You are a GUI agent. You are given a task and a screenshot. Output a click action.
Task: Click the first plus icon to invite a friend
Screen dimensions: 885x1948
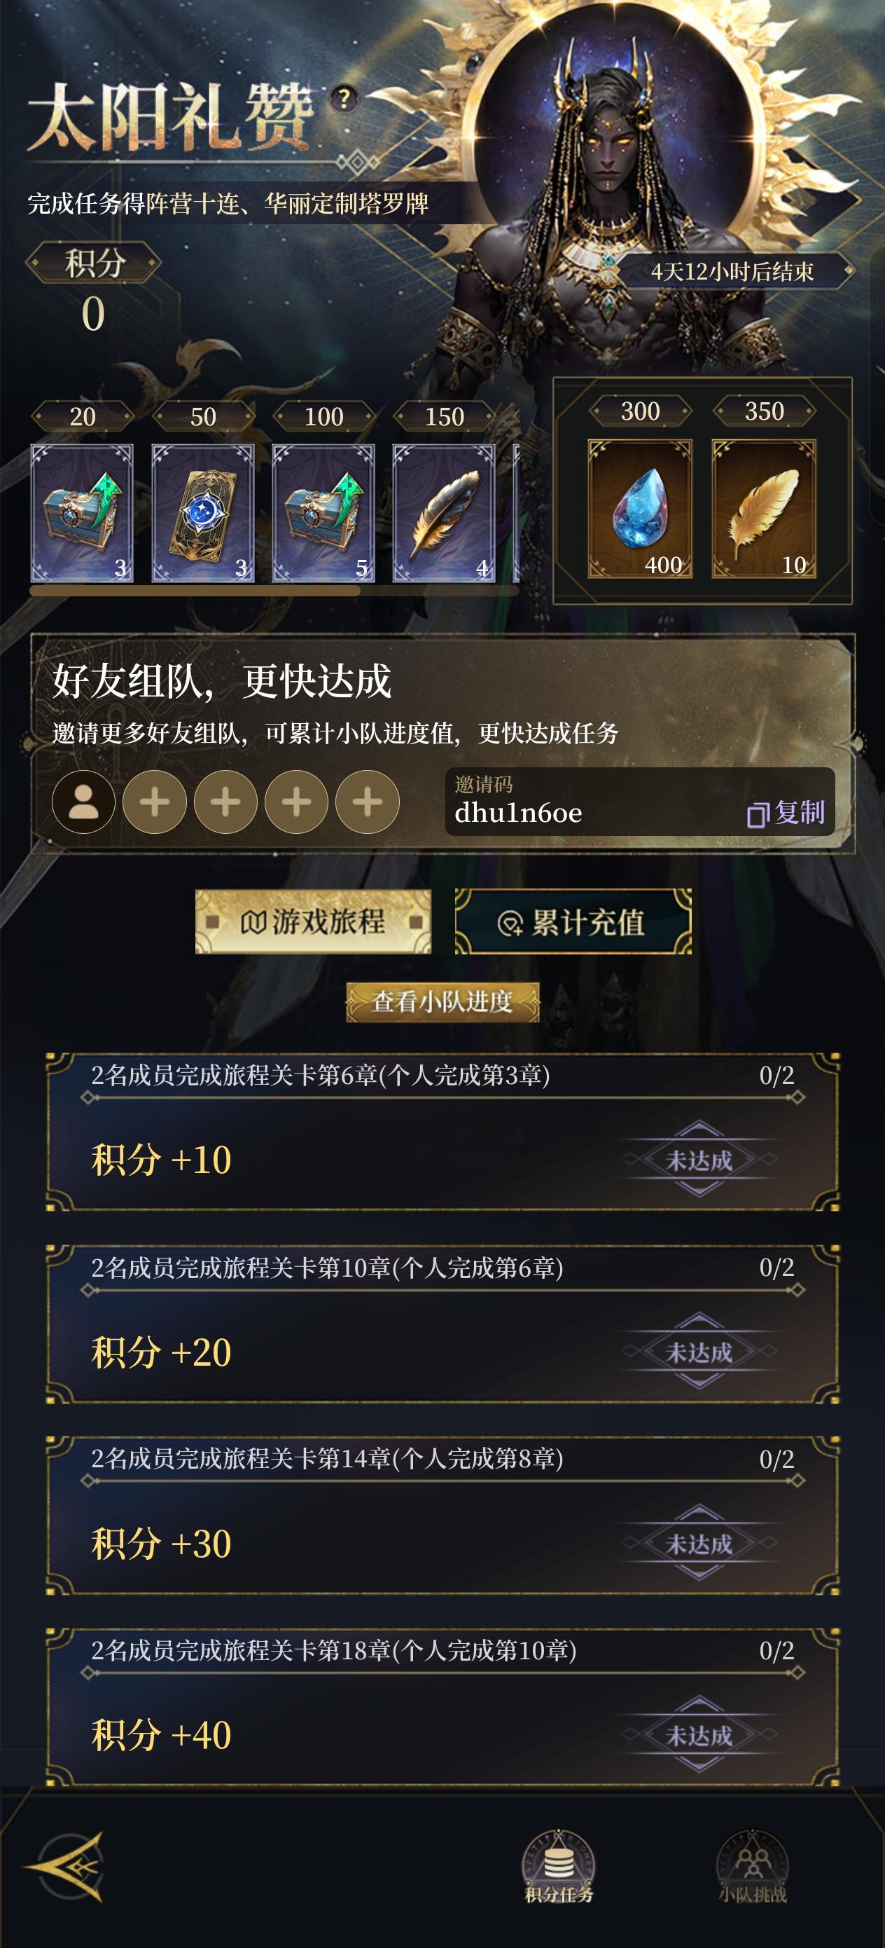pos(155,802)
